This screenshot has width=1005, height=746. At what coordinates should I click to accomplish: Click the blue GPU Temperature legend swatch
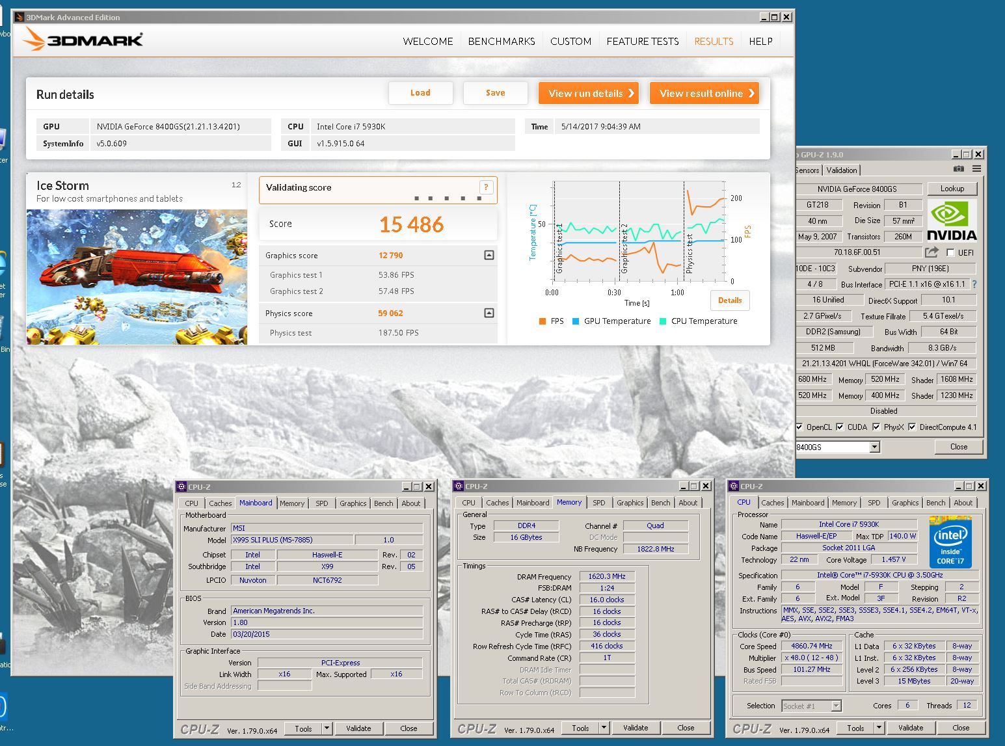tap(576, 321)
